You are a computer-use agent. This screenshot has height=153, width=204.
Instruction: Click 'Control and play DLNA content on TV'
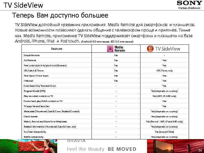pyautogui.click(x=43, y=101)
